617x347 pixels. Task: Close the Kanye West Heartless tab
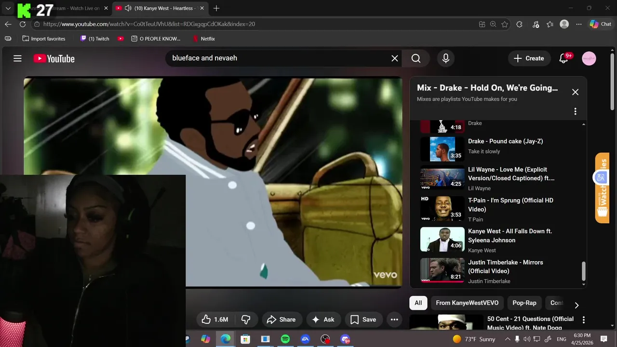[x=203, y=8]
